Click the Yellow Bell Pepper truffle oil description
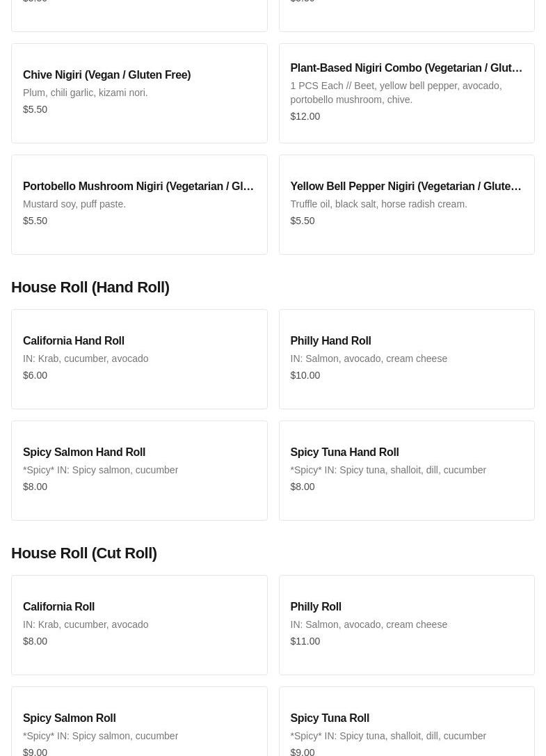The height and width of the screenshot is (756, 546). coord(378,204)
